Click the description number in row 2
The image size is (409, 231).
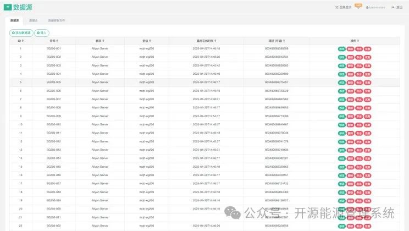[277, 57]
